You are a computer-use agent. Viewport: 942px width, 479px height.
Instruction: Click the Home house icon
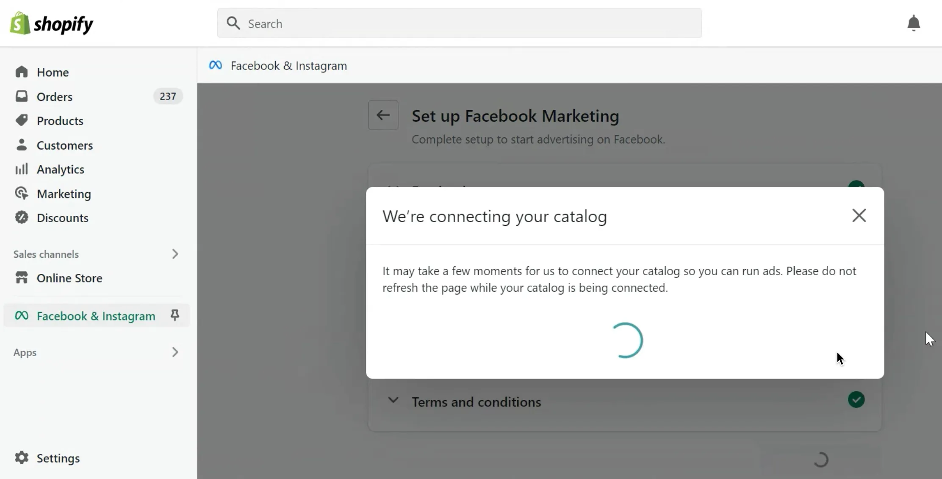click(x=22, y=72)
